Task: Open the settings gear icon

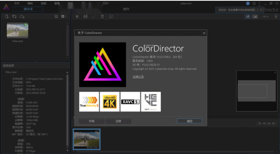Action: click(x=254, y=3)
